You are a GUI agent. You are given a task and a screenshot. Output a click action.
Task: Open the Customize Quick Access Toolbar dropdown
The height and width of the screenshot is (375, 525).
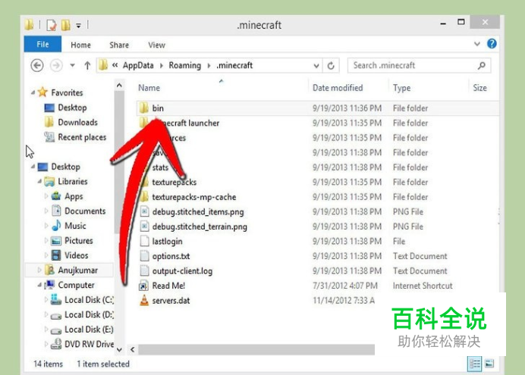click(78, 26)
